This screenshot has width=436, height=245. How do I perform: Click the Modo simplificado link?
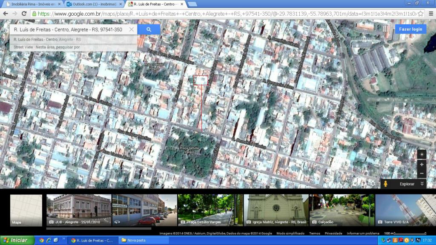(290, 234)
